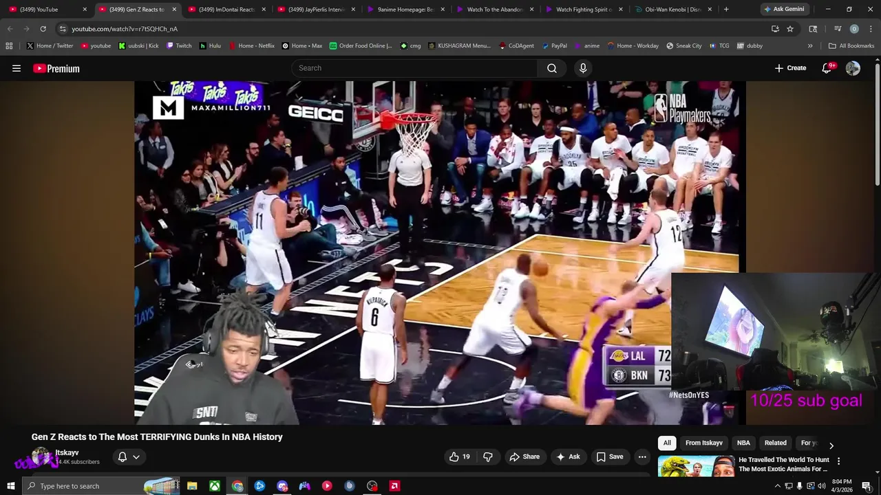Image resolution: width=881 pixels, height=495 pixels.
Task: Open options for He Travelled The World video
Action: 838,461
